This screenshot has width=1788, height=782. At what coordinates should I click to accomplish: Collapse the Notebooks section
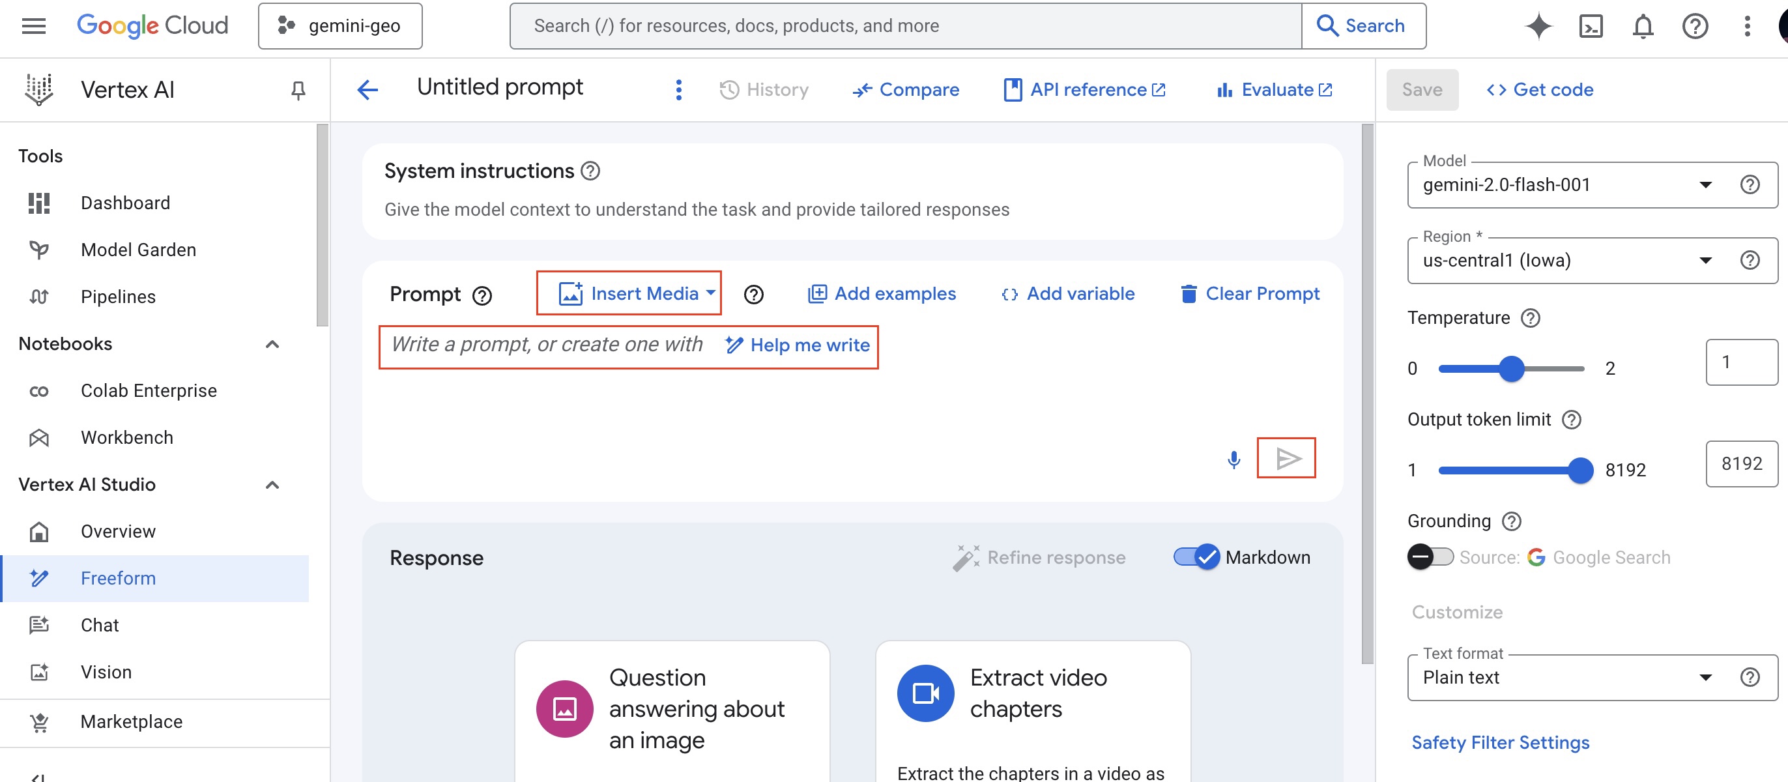pos(272,344)
